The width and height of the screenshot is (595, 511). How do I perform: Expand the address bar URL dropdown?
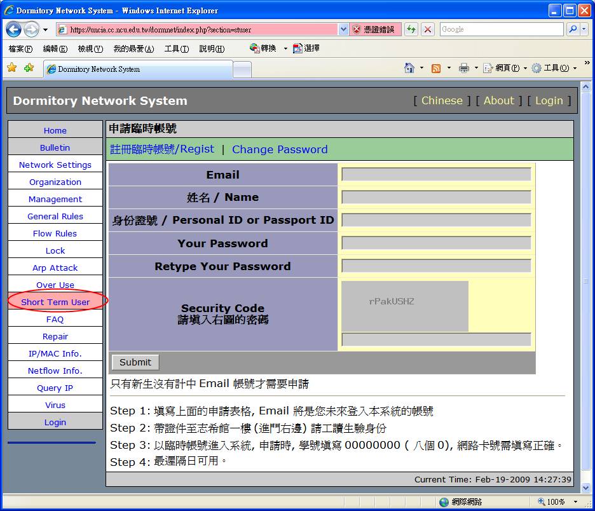(x=343, y=29)
